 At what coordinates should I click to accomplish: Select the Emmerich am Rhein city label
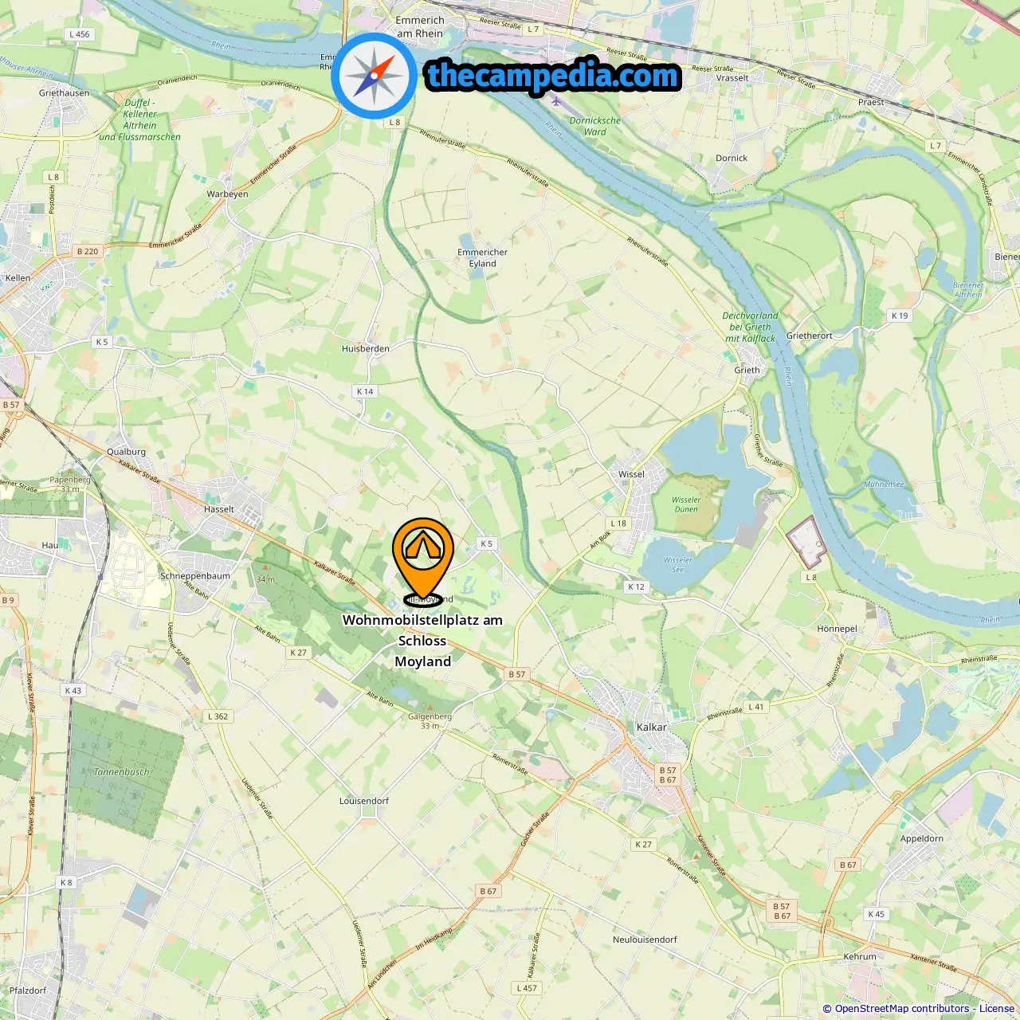(419, 26)
